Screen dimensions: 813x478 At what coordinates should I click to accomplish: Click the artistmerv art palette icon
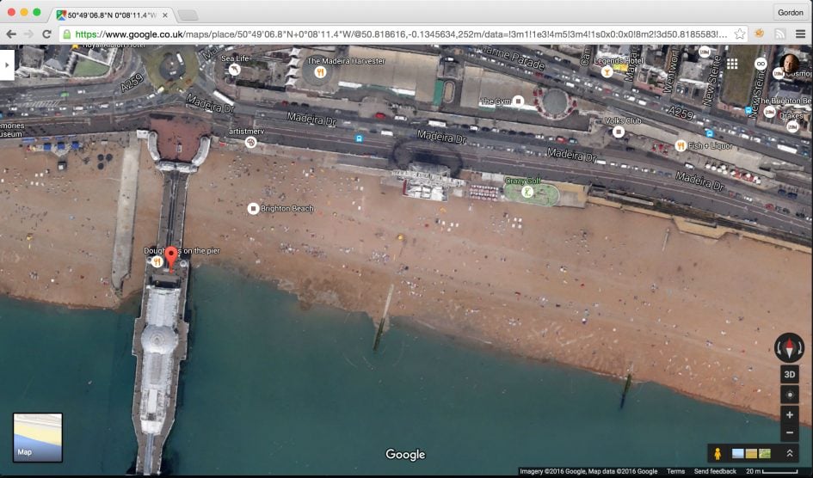250,142
